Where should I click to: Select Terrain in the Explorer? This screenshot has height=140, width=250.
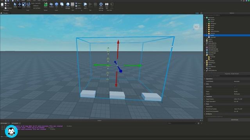tap(212, 22)
